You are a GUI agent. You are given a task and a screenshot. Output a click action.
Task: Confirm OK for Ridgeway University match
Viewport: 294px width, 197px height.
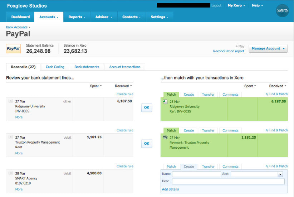(x=147, y=107)
